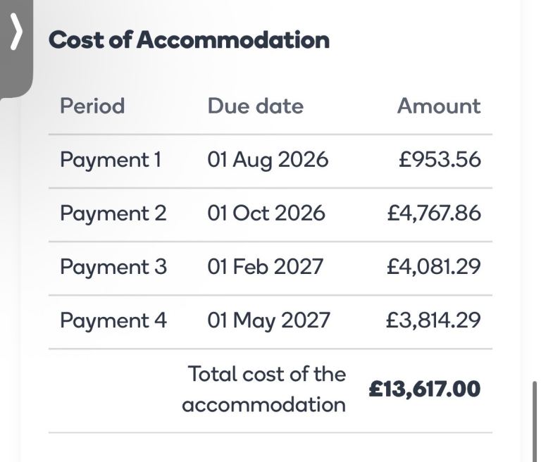
Task: Select the £953.56 amount
Action: coord(440,159)
